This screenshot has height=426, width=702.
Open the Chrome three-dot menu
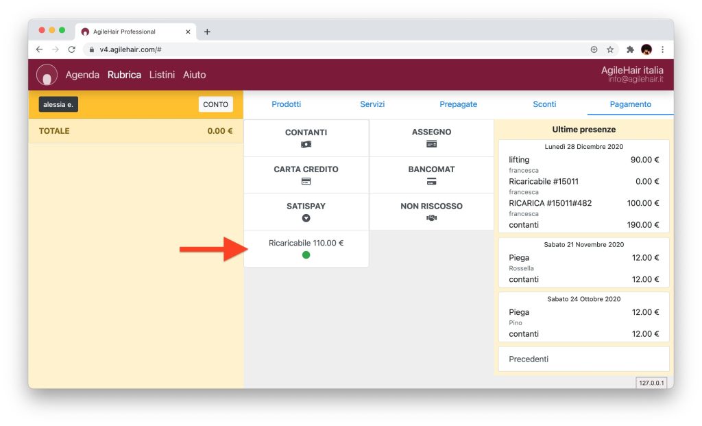662,49
